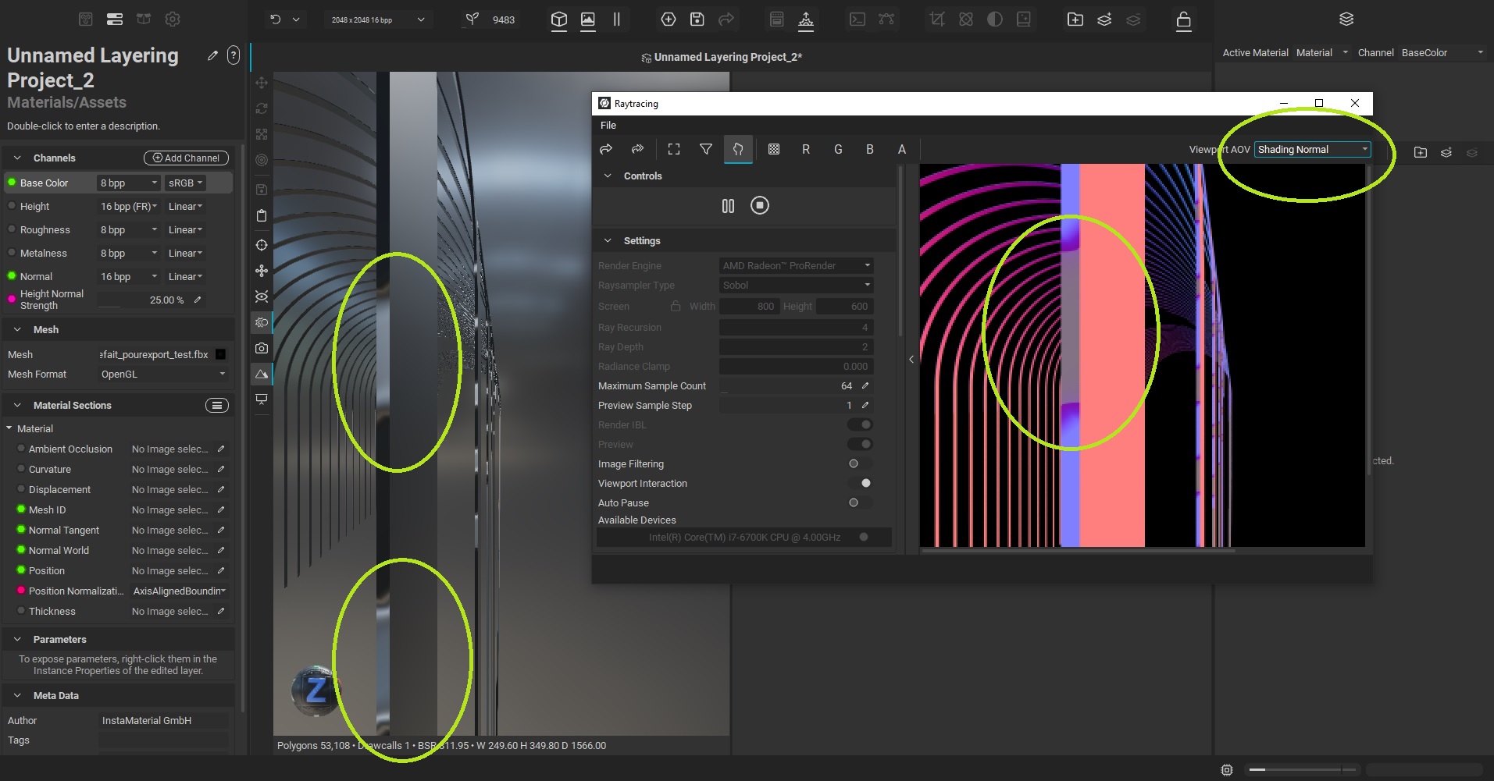Click the lock icon in top toolbar

(x=1183, y=20)
